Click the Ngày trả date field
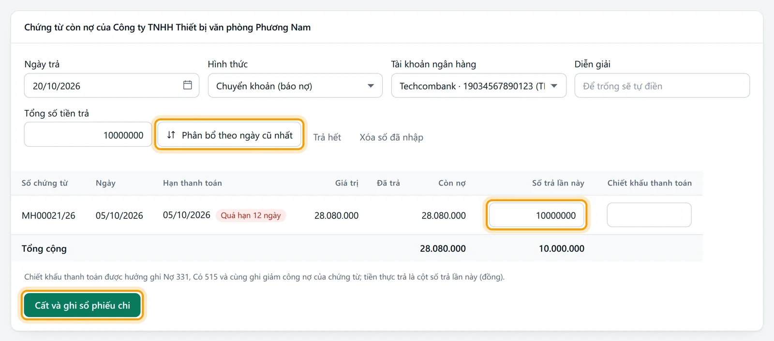The image size is (774, 341). [x=111, y=85]
